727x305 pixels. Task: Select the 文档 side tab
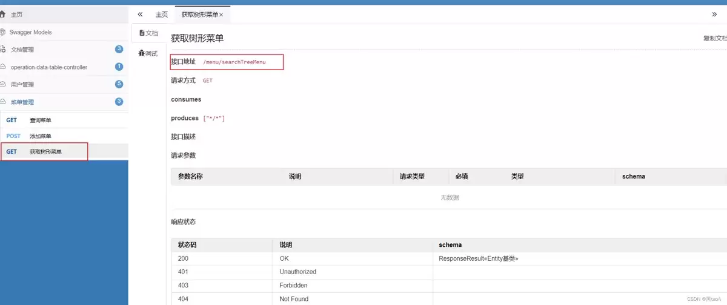(x=148, y=33)
